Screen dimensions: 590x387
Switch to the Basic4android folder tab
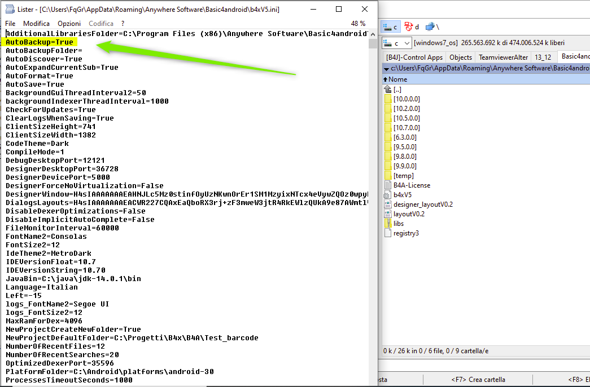pos(574,56)
